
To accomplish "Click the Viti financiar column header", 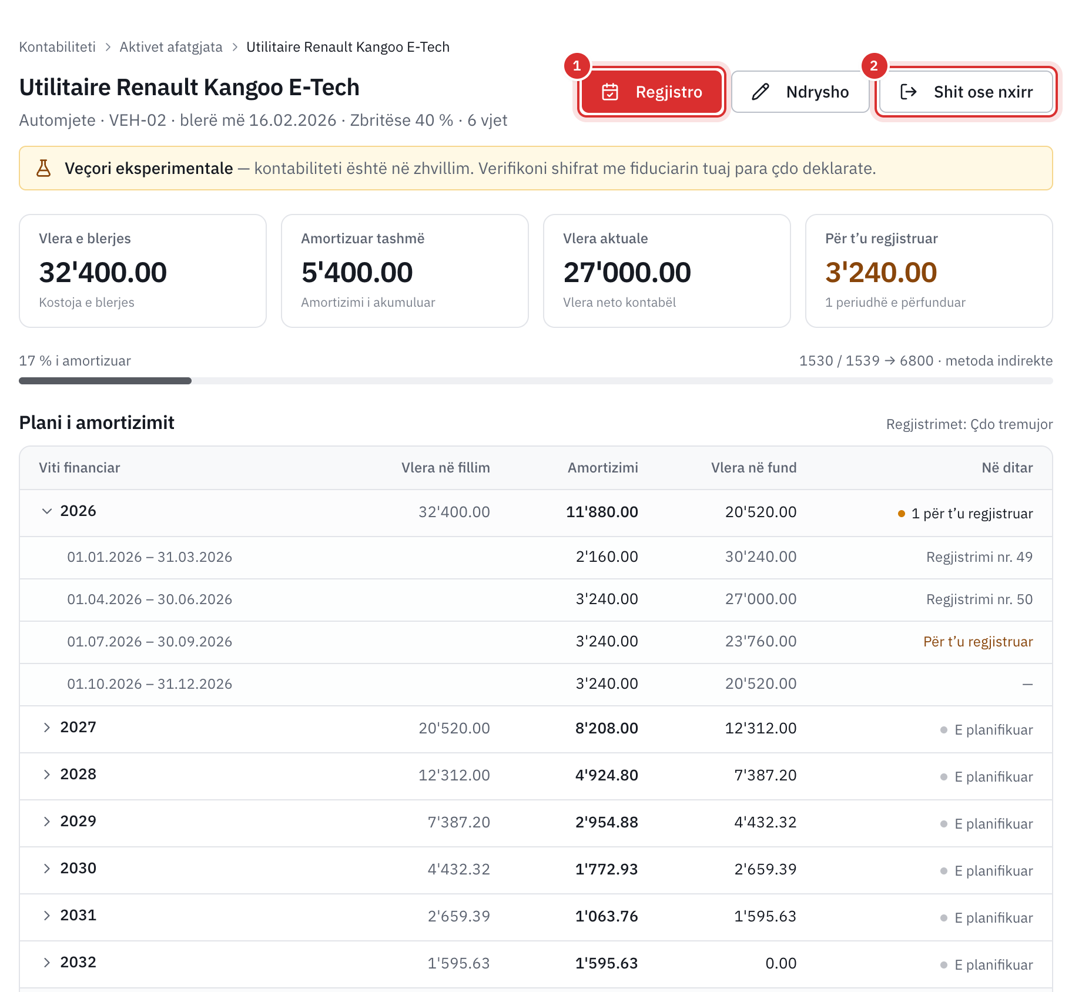I will click(79, 468).
